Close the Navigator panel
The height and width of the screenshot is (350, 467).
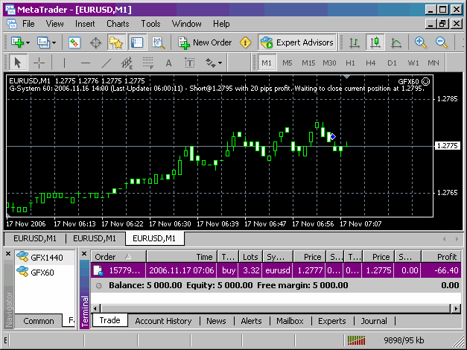pyautogui.click(x=8, y=254)
